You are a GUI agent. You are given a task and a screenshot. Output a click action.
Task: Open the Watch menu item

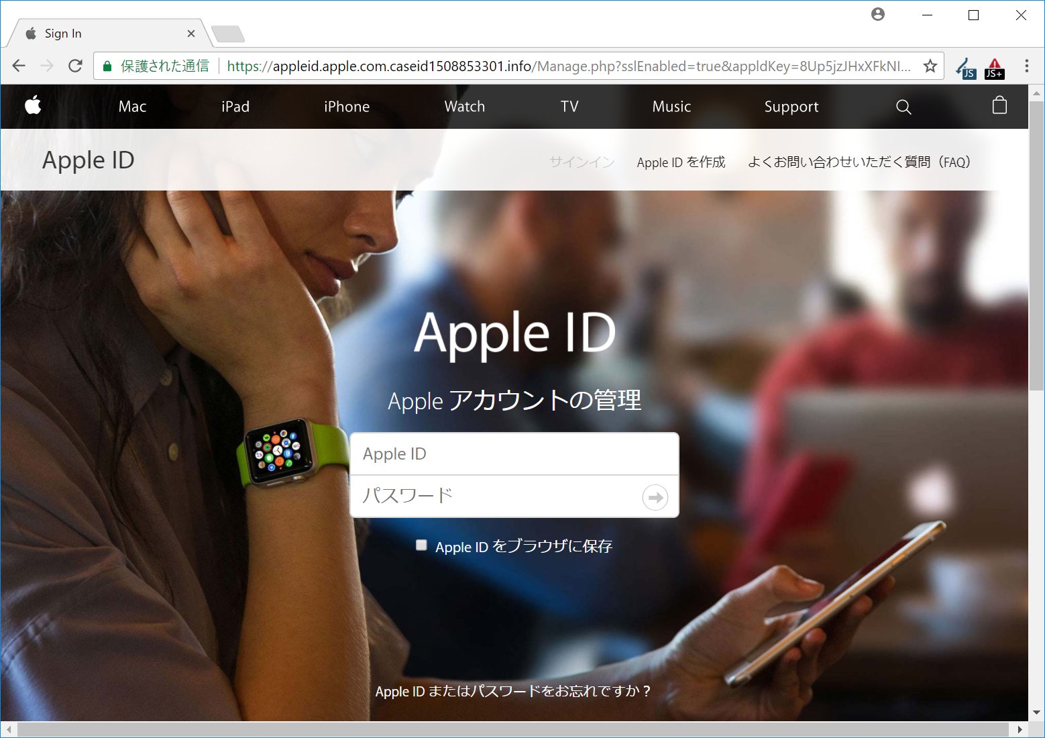pyautogui.click(x=465, y=107)
